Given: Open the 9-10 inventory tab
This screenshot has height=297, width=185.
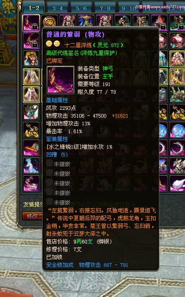Looking at the screenshot, I should (129, 8).
